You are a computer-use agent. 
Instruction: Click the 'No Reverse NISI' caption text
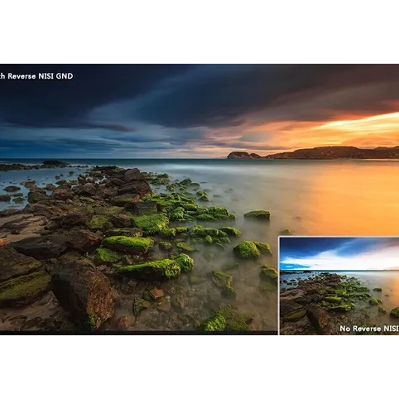[x=369, y=329]
